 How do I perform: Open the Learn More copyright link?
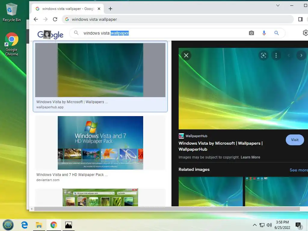tap(250, 157)
